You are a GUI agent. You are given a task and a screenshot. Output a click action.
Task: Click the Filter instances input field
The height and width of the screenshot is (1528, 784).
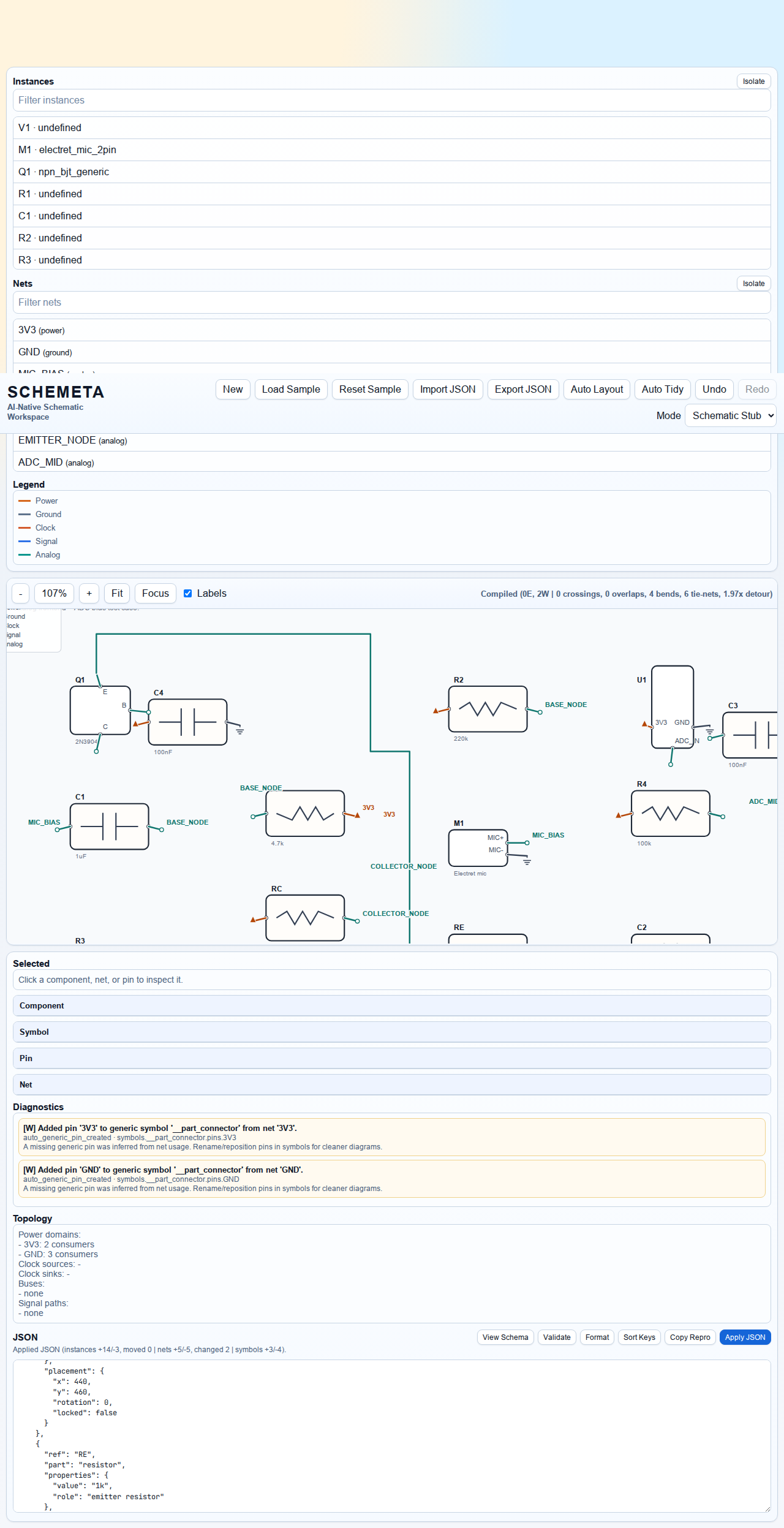coord(391,100)
